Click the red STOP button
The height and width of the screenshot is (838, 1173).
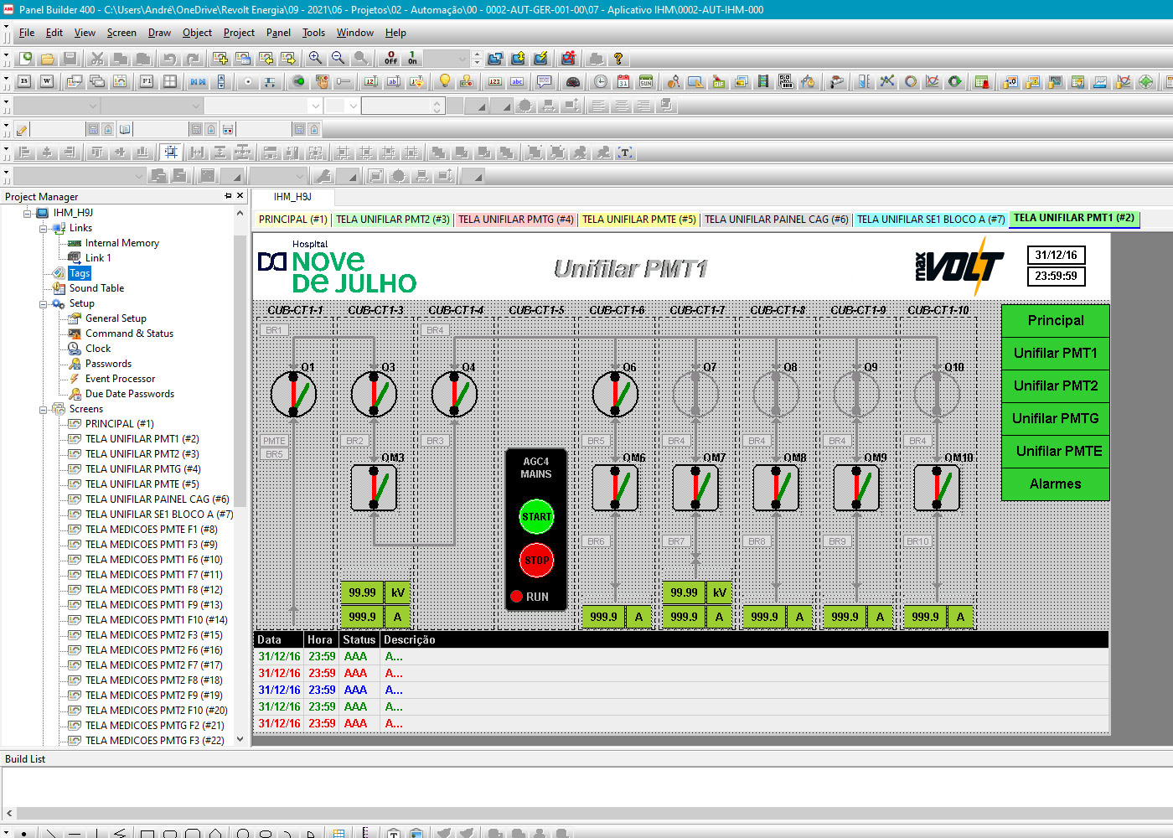click(x=536, y=561)
